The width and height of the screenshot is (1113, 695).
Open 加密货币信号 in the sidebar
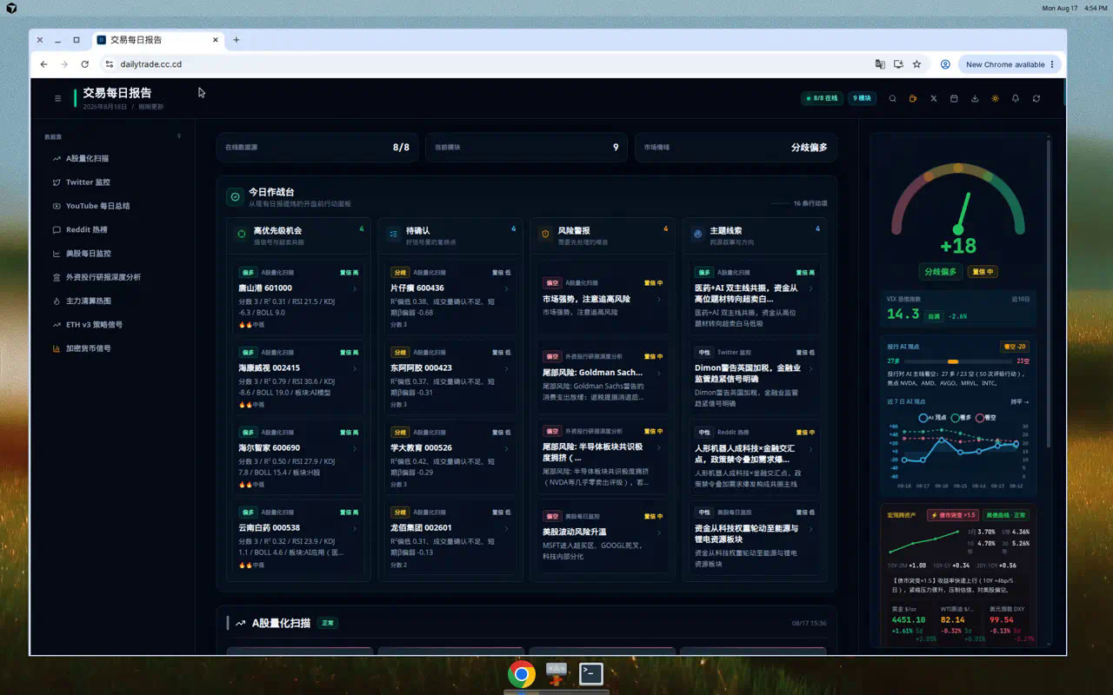(x=115, y=348)
